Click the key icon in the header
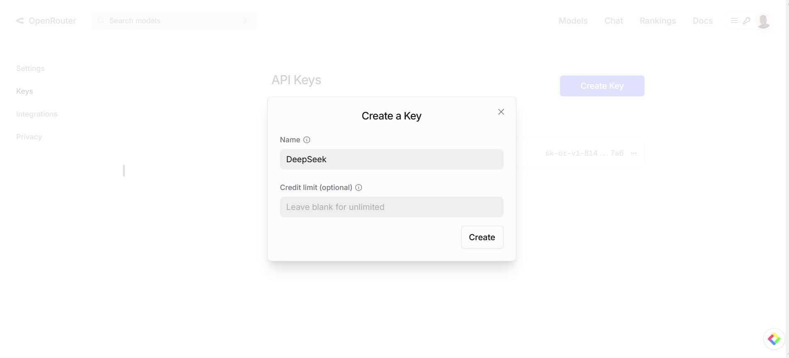The width and height of the screenshot is (789, 358). coord(747,21)
